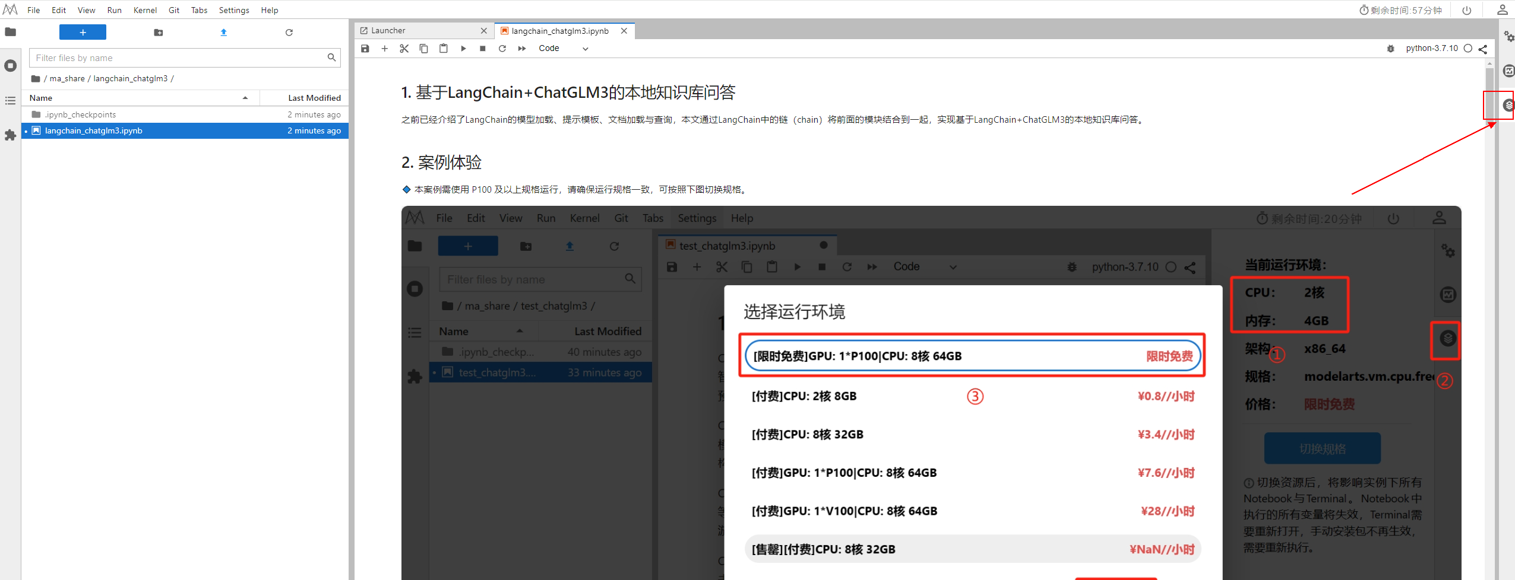Enable the debugger bug icon
This screenshot has width=1515, height=580.
(x=1391, y=49)
